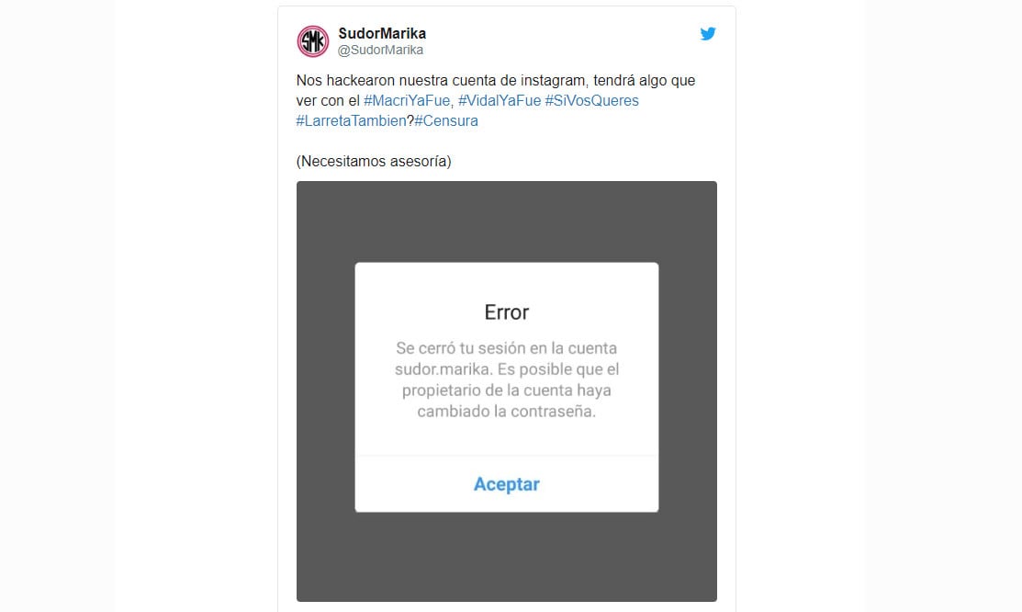Click the Aceptar button in the dialog
Viewport: 1022px width, 612px height.
point(507,484)
